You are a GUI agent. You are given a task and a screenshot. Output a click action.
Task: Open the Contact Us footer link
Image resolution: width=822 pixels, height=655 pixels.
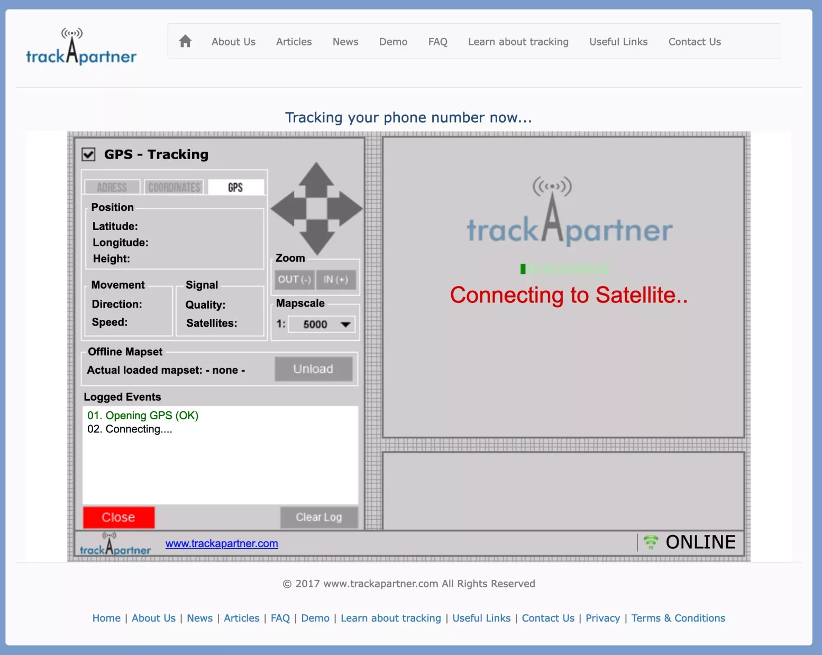[x=548, y=618]
